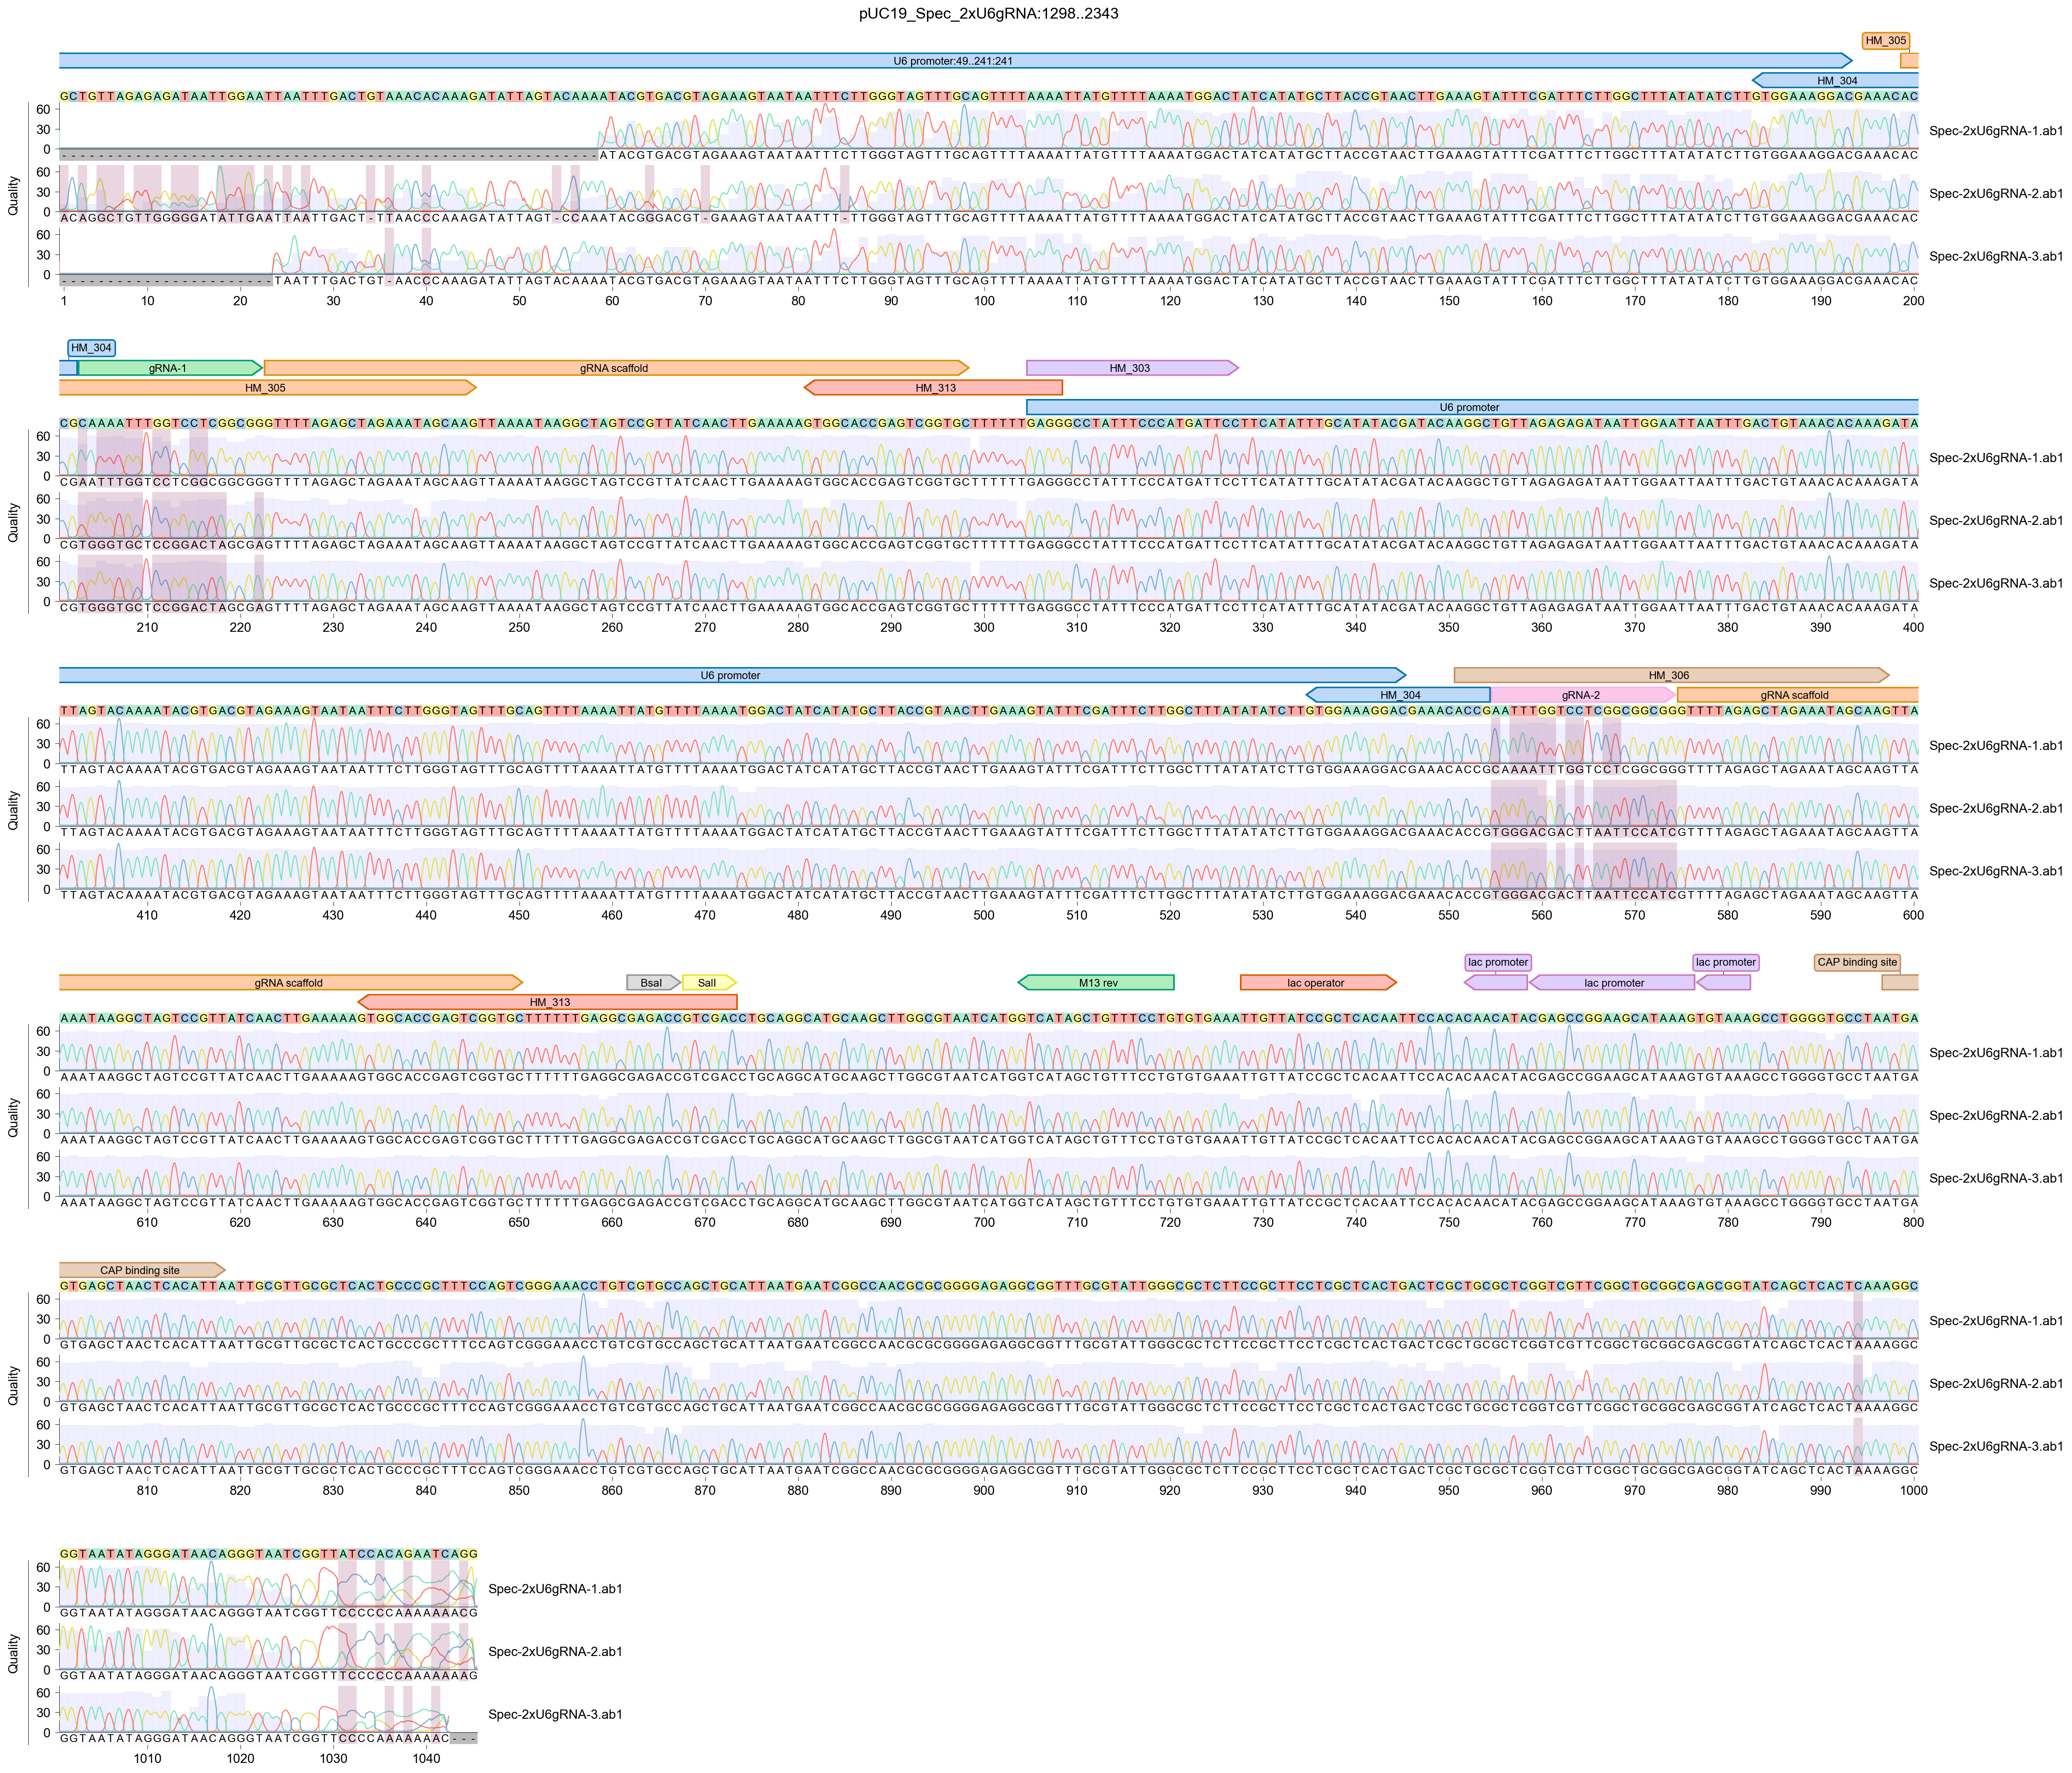Click the HM_313 primer in fourth row
This screenshot has width=2072, height=1773.
[x=549, y=1002]
